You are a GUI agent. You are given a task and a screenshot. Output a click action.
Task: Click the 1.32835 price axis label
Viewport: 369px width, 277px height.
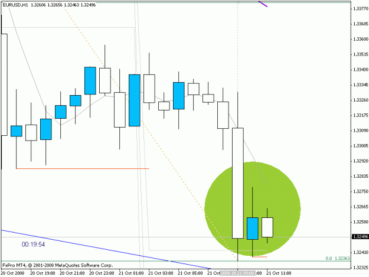[x=361, y=176]
